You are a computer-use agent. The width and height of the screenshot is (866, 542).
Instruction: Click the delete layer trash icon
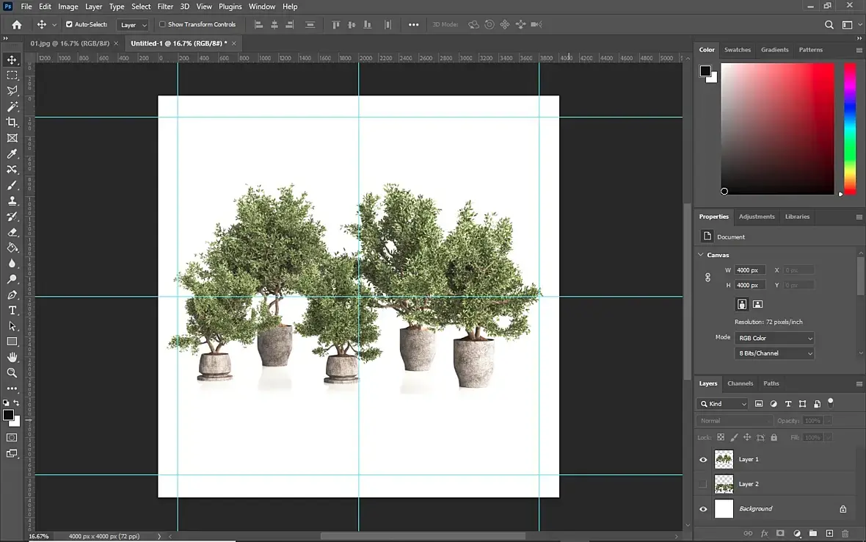click(x=845, y=533)
